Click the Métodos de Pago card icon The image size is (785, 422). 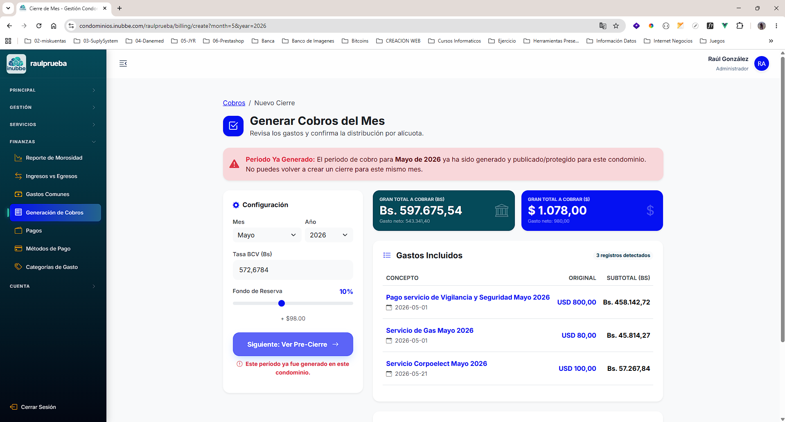[18, 248]
